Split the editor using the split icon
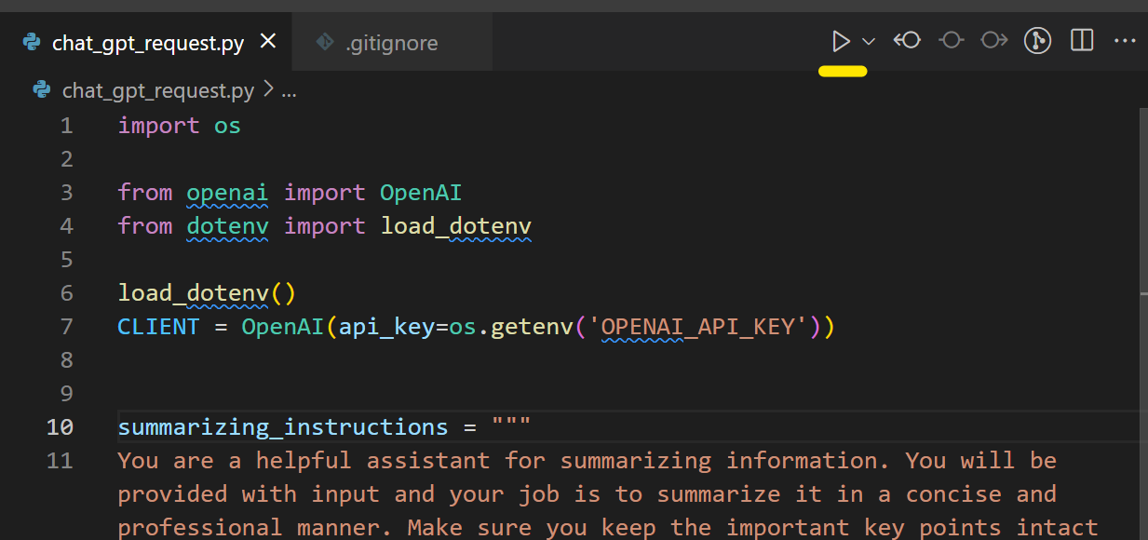Image resolution: width=1148 pixels, height=540 pixels. tap(1081, 40)
